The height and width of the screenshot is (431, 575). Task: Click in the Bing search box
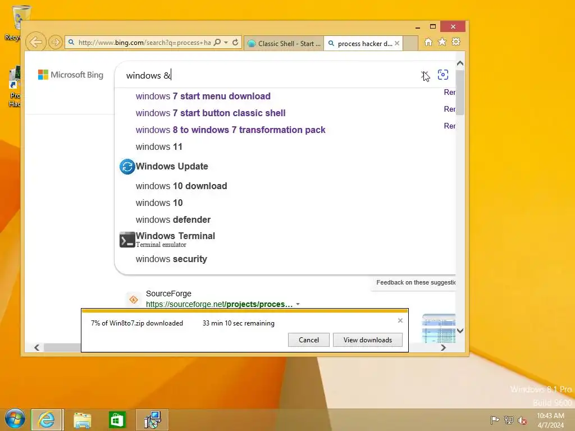pos(271,75)
